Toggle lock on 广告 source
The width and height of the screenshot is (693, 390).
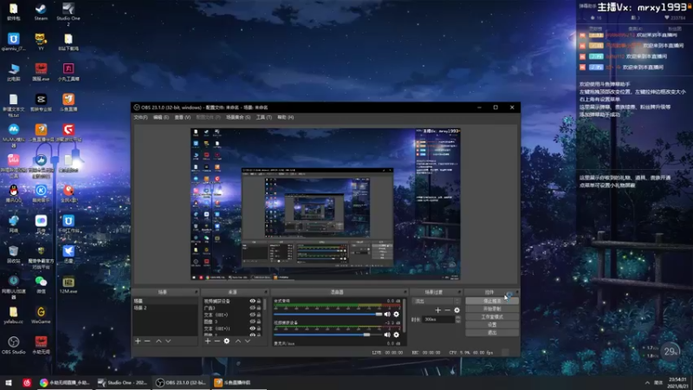click(x=259, y=308)
